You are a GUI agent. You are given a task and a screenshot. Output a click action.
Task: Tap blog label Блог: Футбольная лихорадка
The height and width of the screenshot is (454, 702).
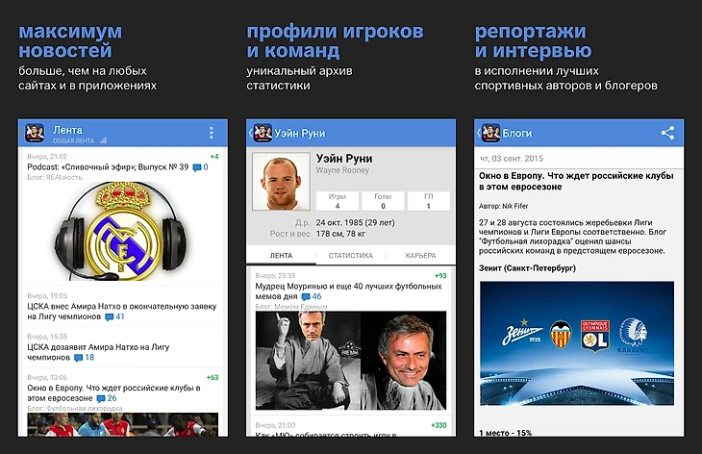[x=75, y=409]
